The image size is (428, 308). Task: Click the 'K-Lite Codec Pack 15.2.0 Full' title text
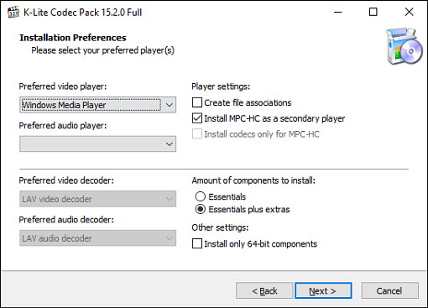[82, 13]
